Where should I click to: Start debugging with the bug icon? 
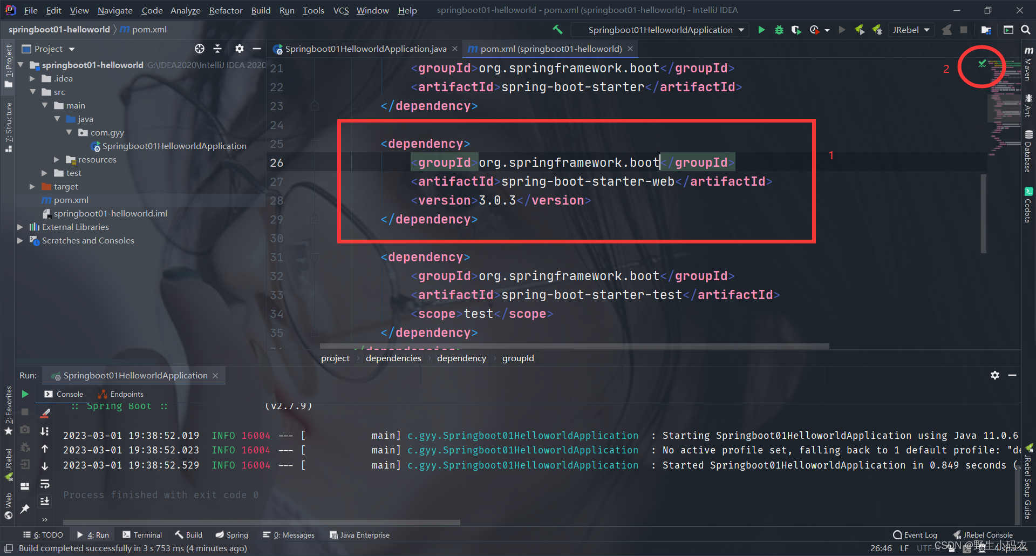coord(779,30)
